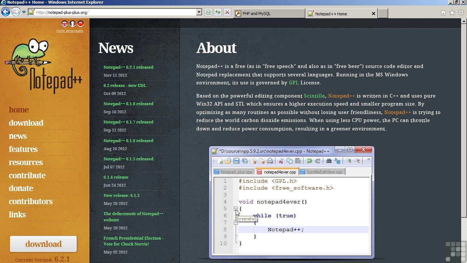467x263 pixels.
Task: Click the Copy icon in Notepad++ screenshot
Action: (x=290, y=161)
